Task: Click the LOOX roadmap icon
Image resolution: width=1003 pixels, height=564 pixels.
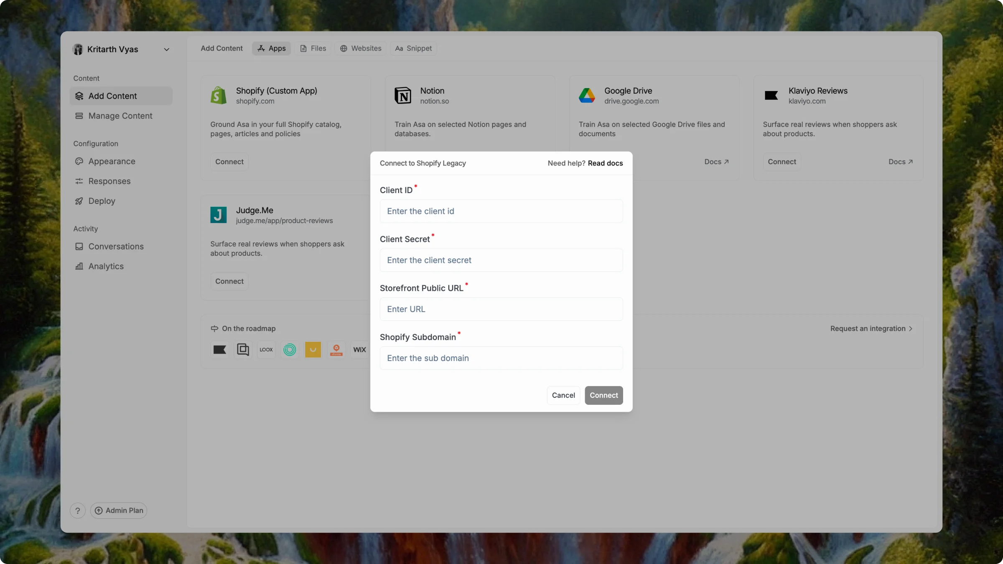Action: pos(266,350)
